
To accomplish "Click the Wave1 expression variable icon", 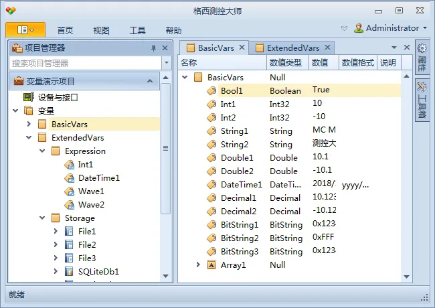I will pos(70,191).
